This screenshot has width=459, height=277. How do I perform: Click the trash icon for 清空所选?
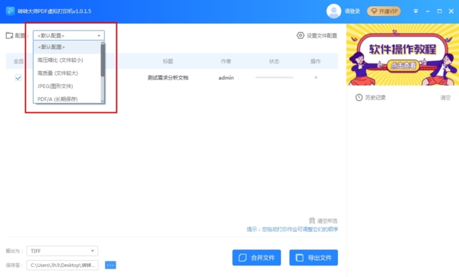pyautogui.click(x=312, y=220)
